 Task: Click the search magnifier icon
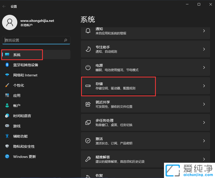66,40
